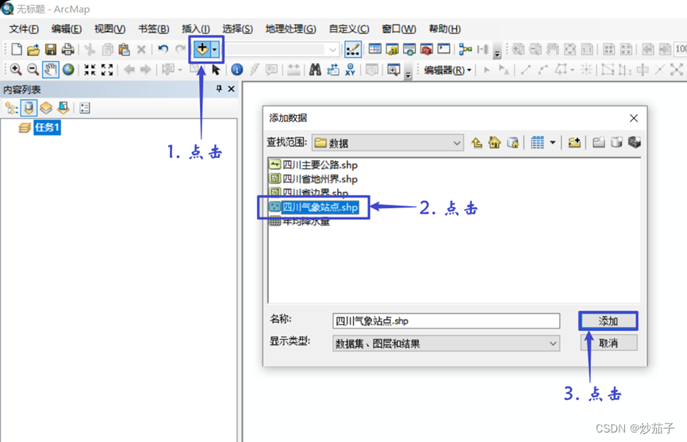687x442 pixels.
Task: Click the 名称 input field
Action: [x=446, y=321]
